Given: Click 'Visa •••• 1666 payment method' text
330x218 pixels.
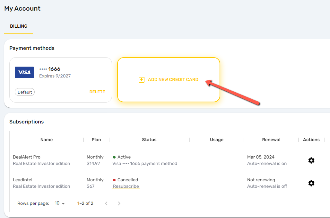Looking at the screenshot, I should 145,163.
